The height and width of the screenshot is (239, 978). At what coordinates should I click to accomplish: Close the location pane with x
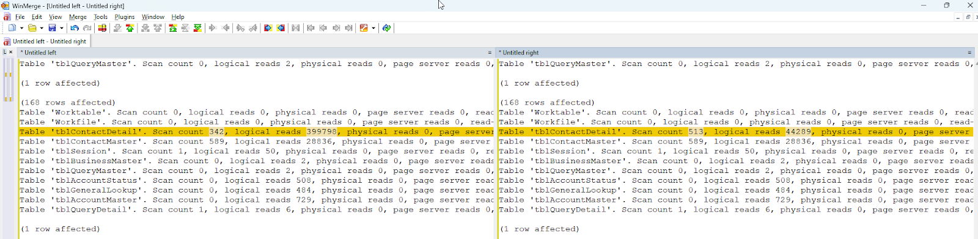tap(10, 53)
